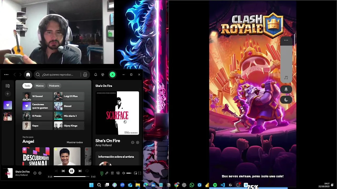337x189 pixels.
Task: Toggle lyrics microphone icon
Action: (107, 173)
